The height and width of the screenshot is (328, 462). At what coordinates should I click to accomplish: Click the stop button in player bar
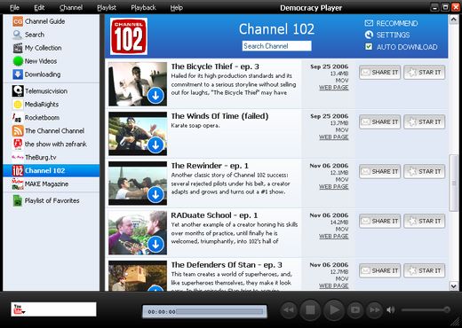point(310,310)
